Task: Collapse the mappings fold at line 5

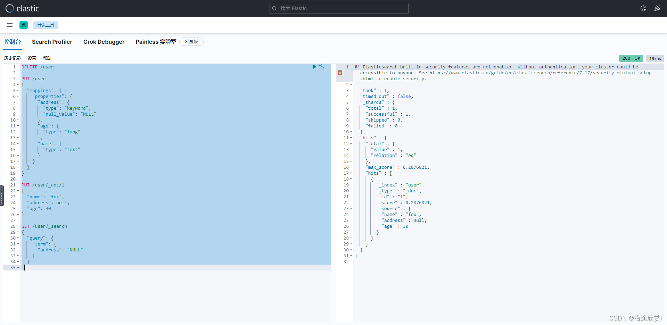Action: 18,91
